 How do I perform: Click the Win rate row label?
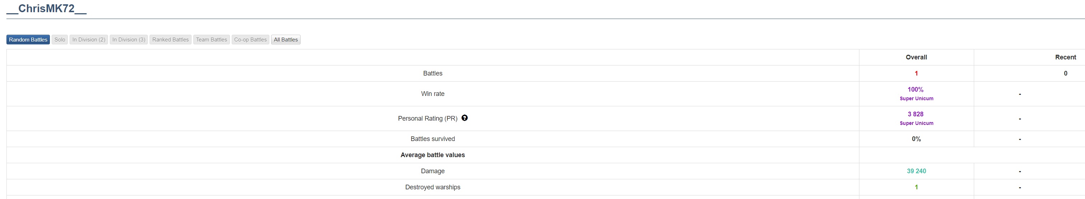click(x=433, y=94)
